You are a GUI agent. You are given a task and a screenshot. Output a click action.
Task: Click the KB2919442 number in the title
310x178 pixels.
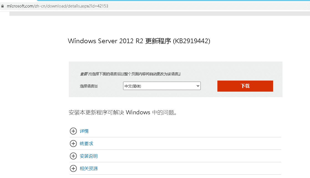click(x=191, y=41)
